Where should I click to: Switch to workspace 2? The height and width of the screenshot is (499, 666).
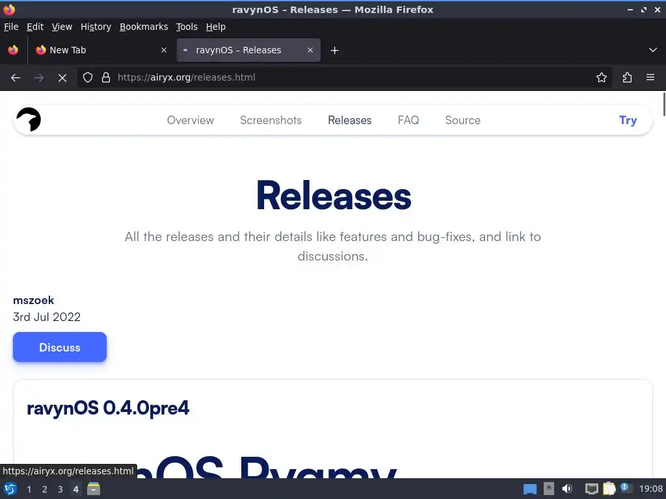pos(45,489)
